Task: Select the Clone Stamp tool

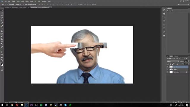Action: point(2,31)
